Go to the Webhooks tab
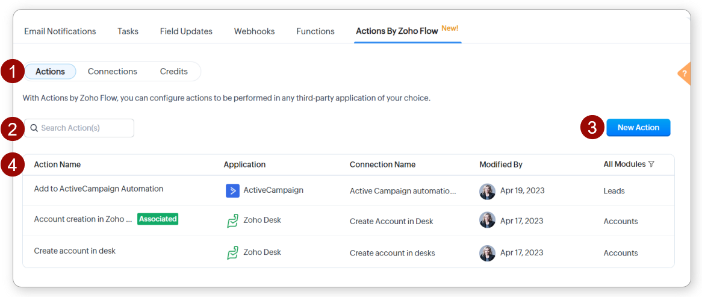The image size is (702, 297). pyautogui.click(x=254, y=31)
